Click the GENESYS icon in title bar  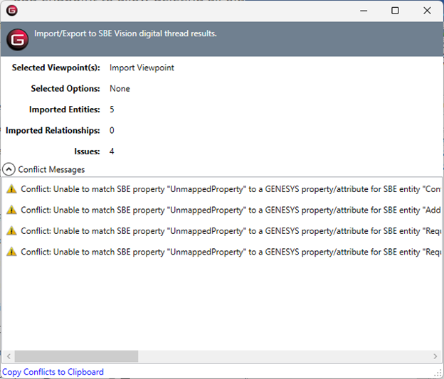pyautogui.click(x=11, y=11)
